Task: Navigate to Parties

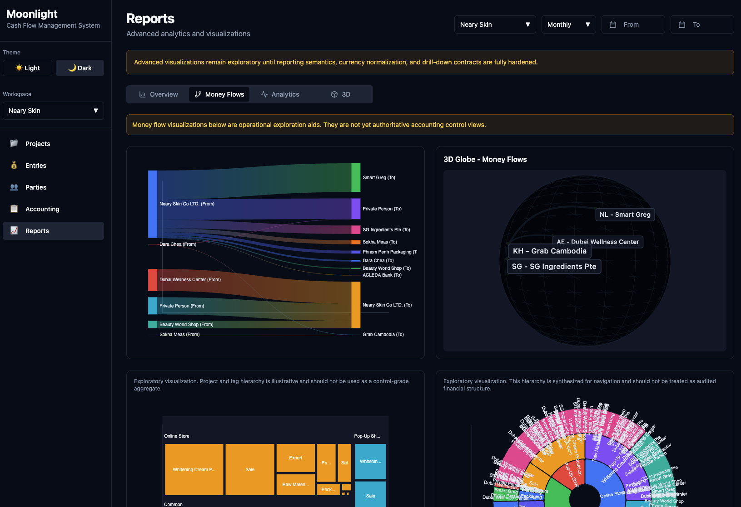Action: click(53, 187)
